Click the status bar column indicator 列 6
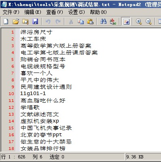This screenshot has width=161, height=162. [x=37, y=157]
